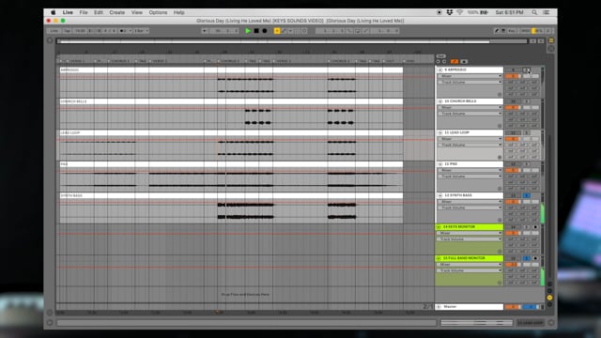Screen dimensions: 601x338
Task: Toggle the blue Solo button on 15 FULL BAND MONITOR
Action: (x=526, y=258)
